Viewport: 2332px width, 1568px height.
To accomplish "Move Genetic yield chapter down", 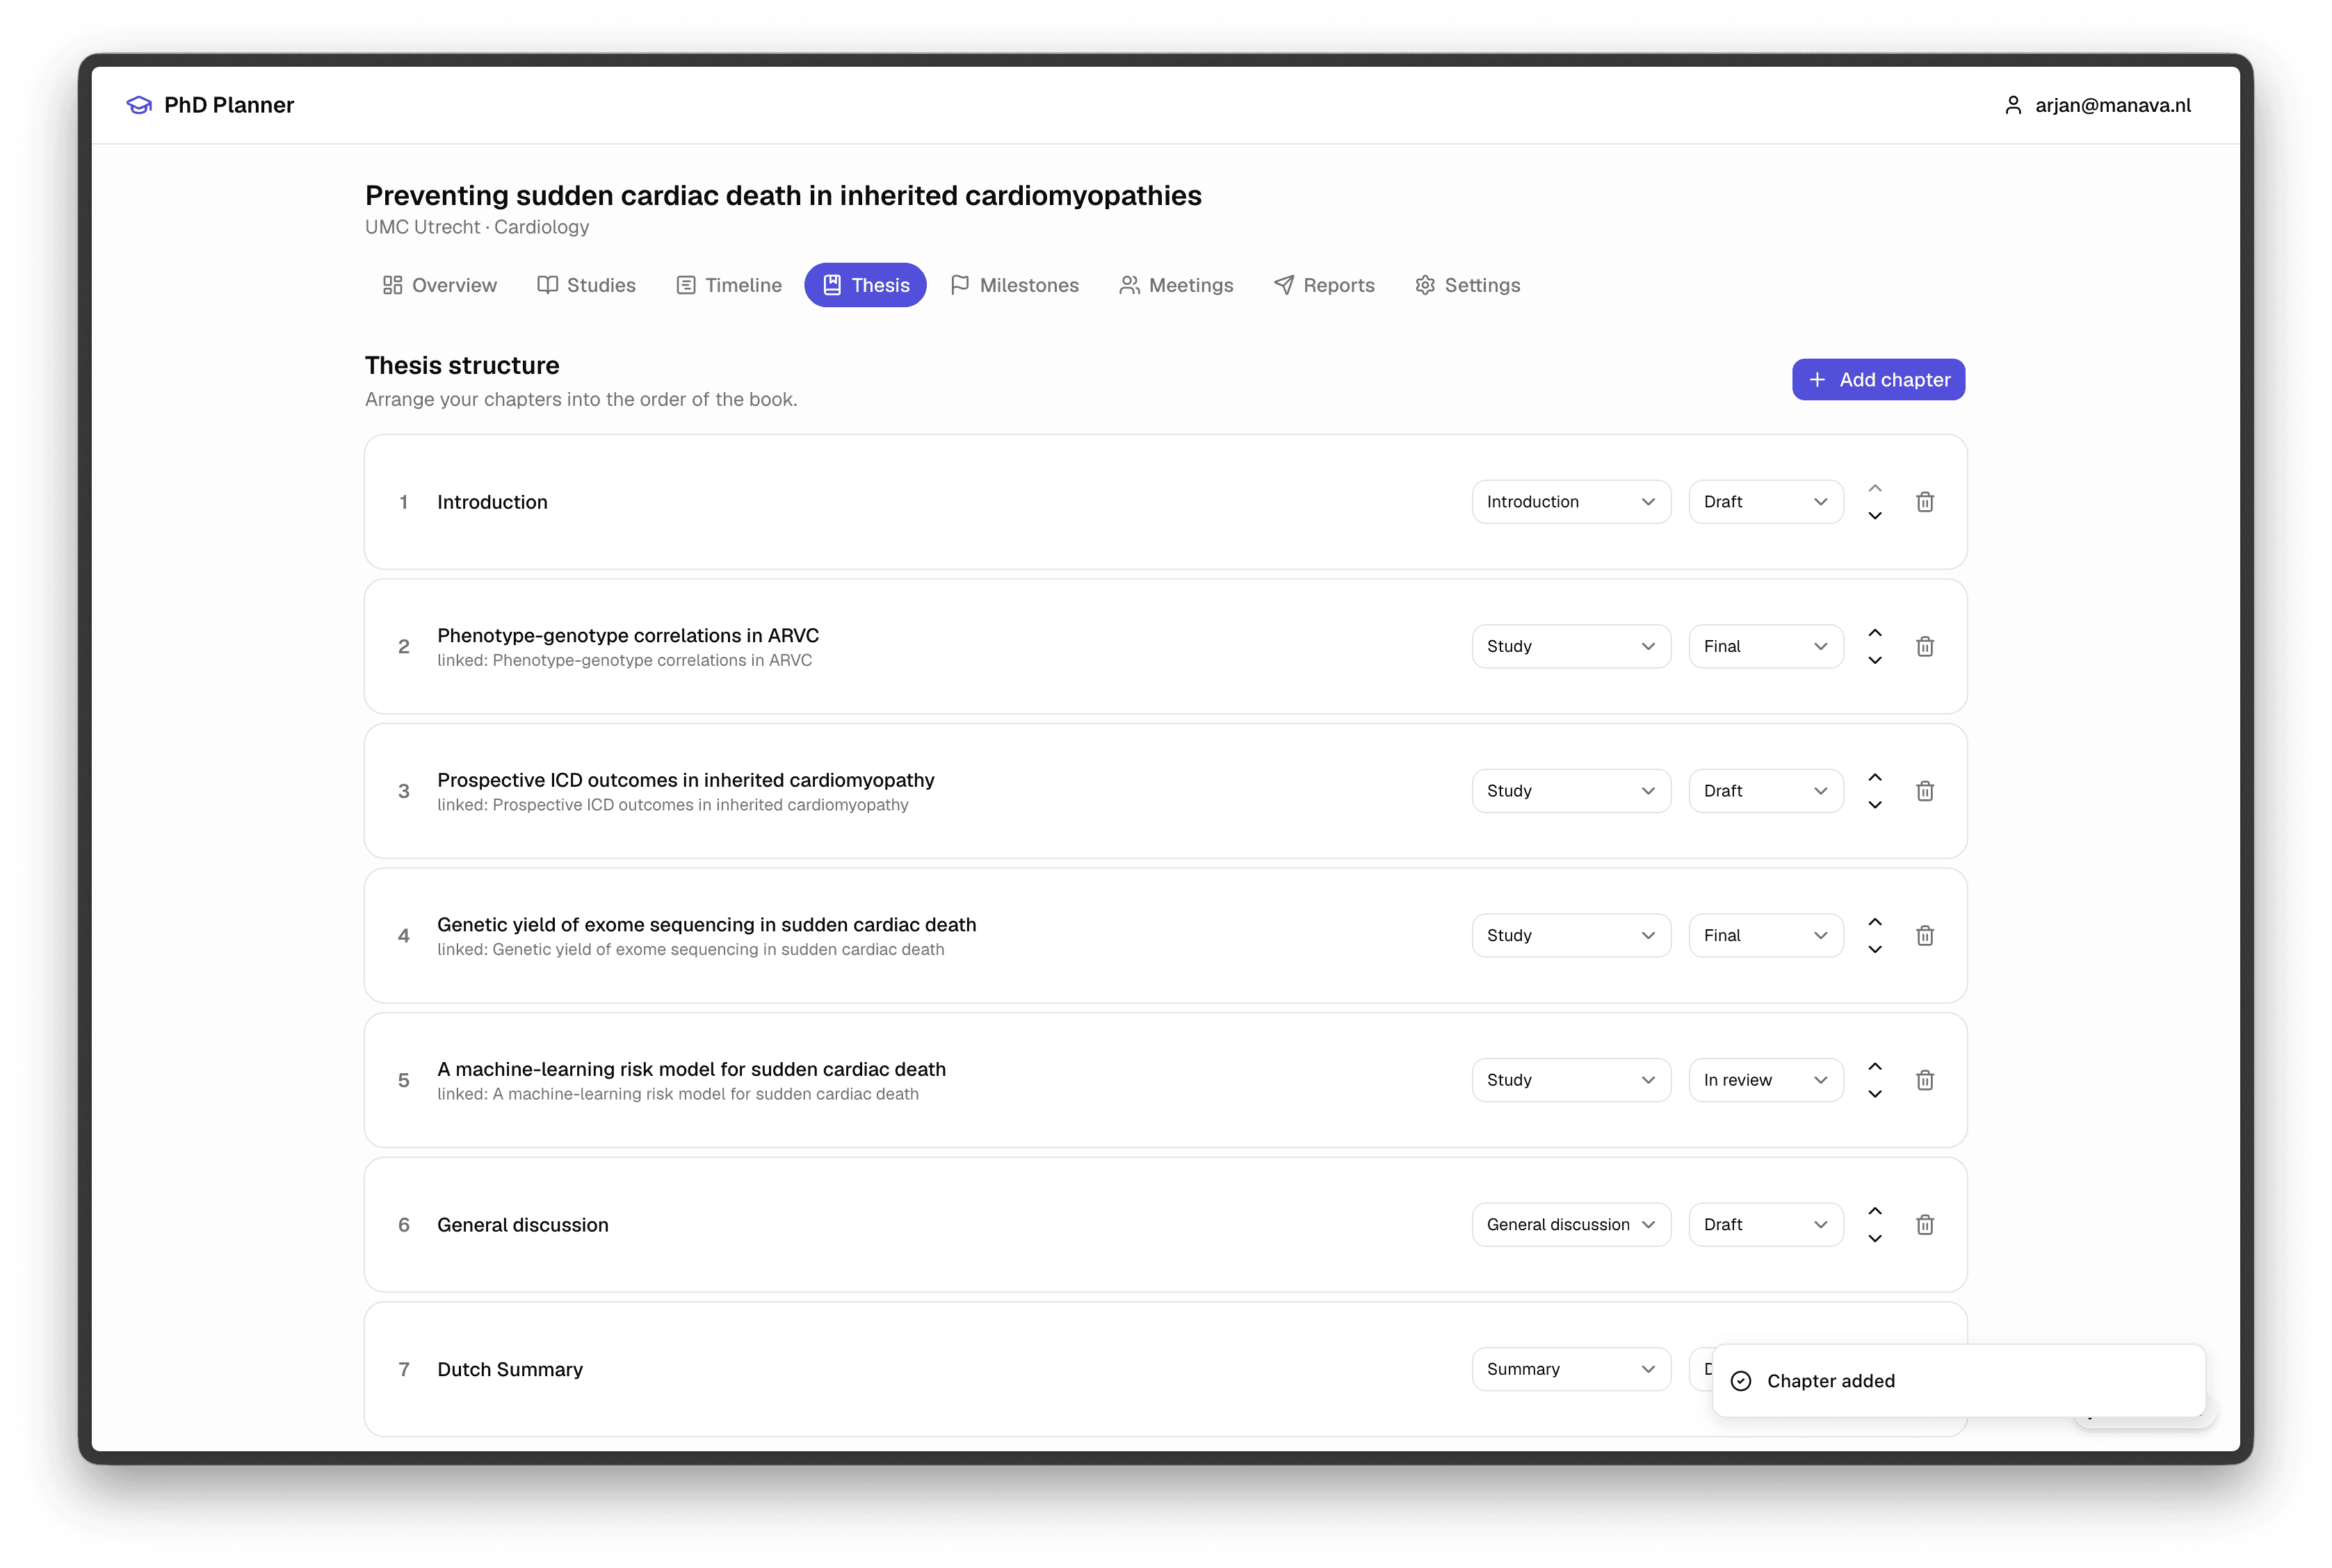I will tap(1874, 949).
